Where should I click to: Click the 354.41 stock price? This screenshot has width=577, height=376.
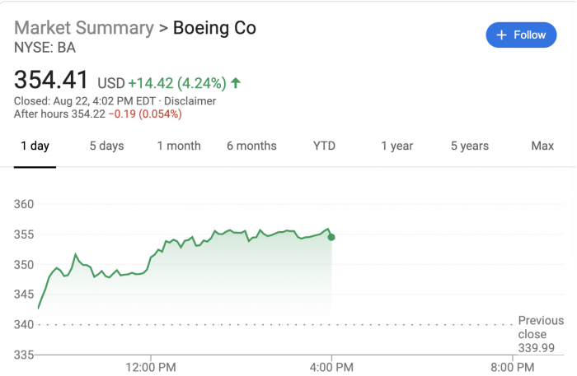tap(51, 81)
